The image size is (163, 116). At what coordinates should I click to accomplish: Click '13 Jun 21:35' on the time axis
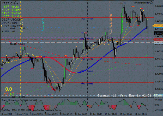(x=66, y=114)
